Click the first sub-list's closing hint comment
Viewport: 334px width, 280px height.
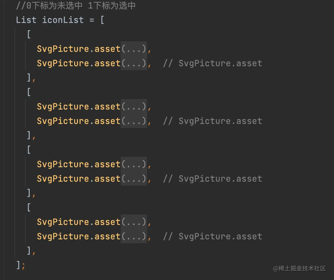click(213, 63)
